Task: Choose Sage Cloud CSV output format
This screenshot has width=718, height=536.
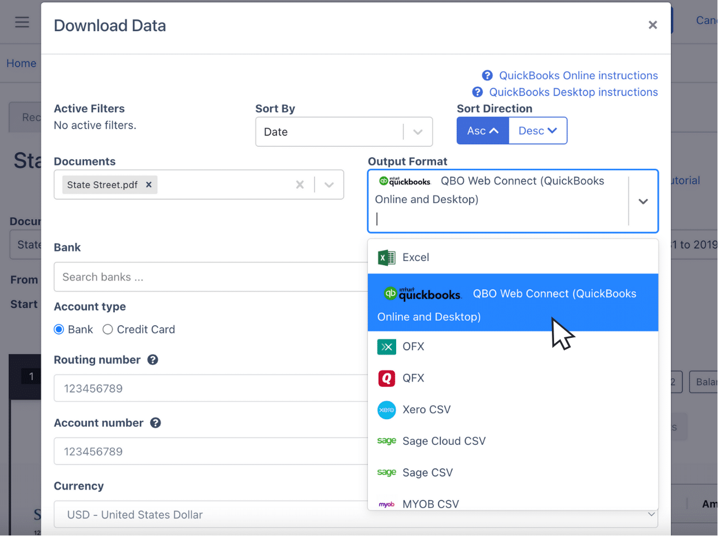Action: pos(513,441)
